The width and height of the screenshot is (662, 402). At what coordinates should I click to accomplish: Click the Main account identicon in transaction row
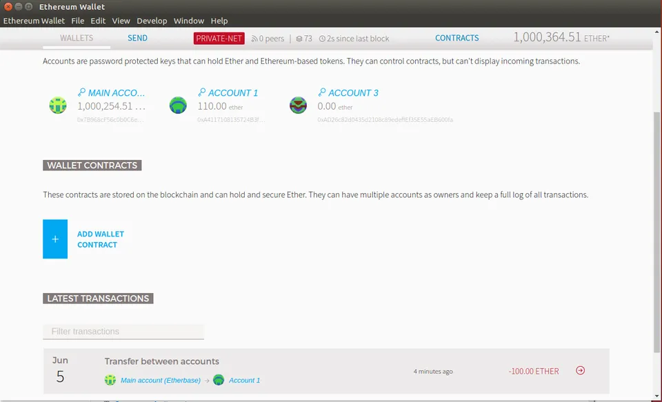coord(110,380)
